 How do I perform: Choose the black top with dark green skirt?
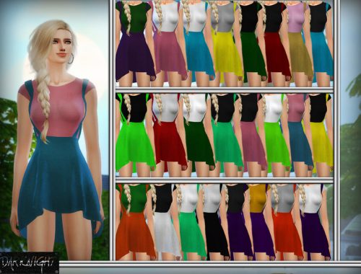click(x=252, y=43)
